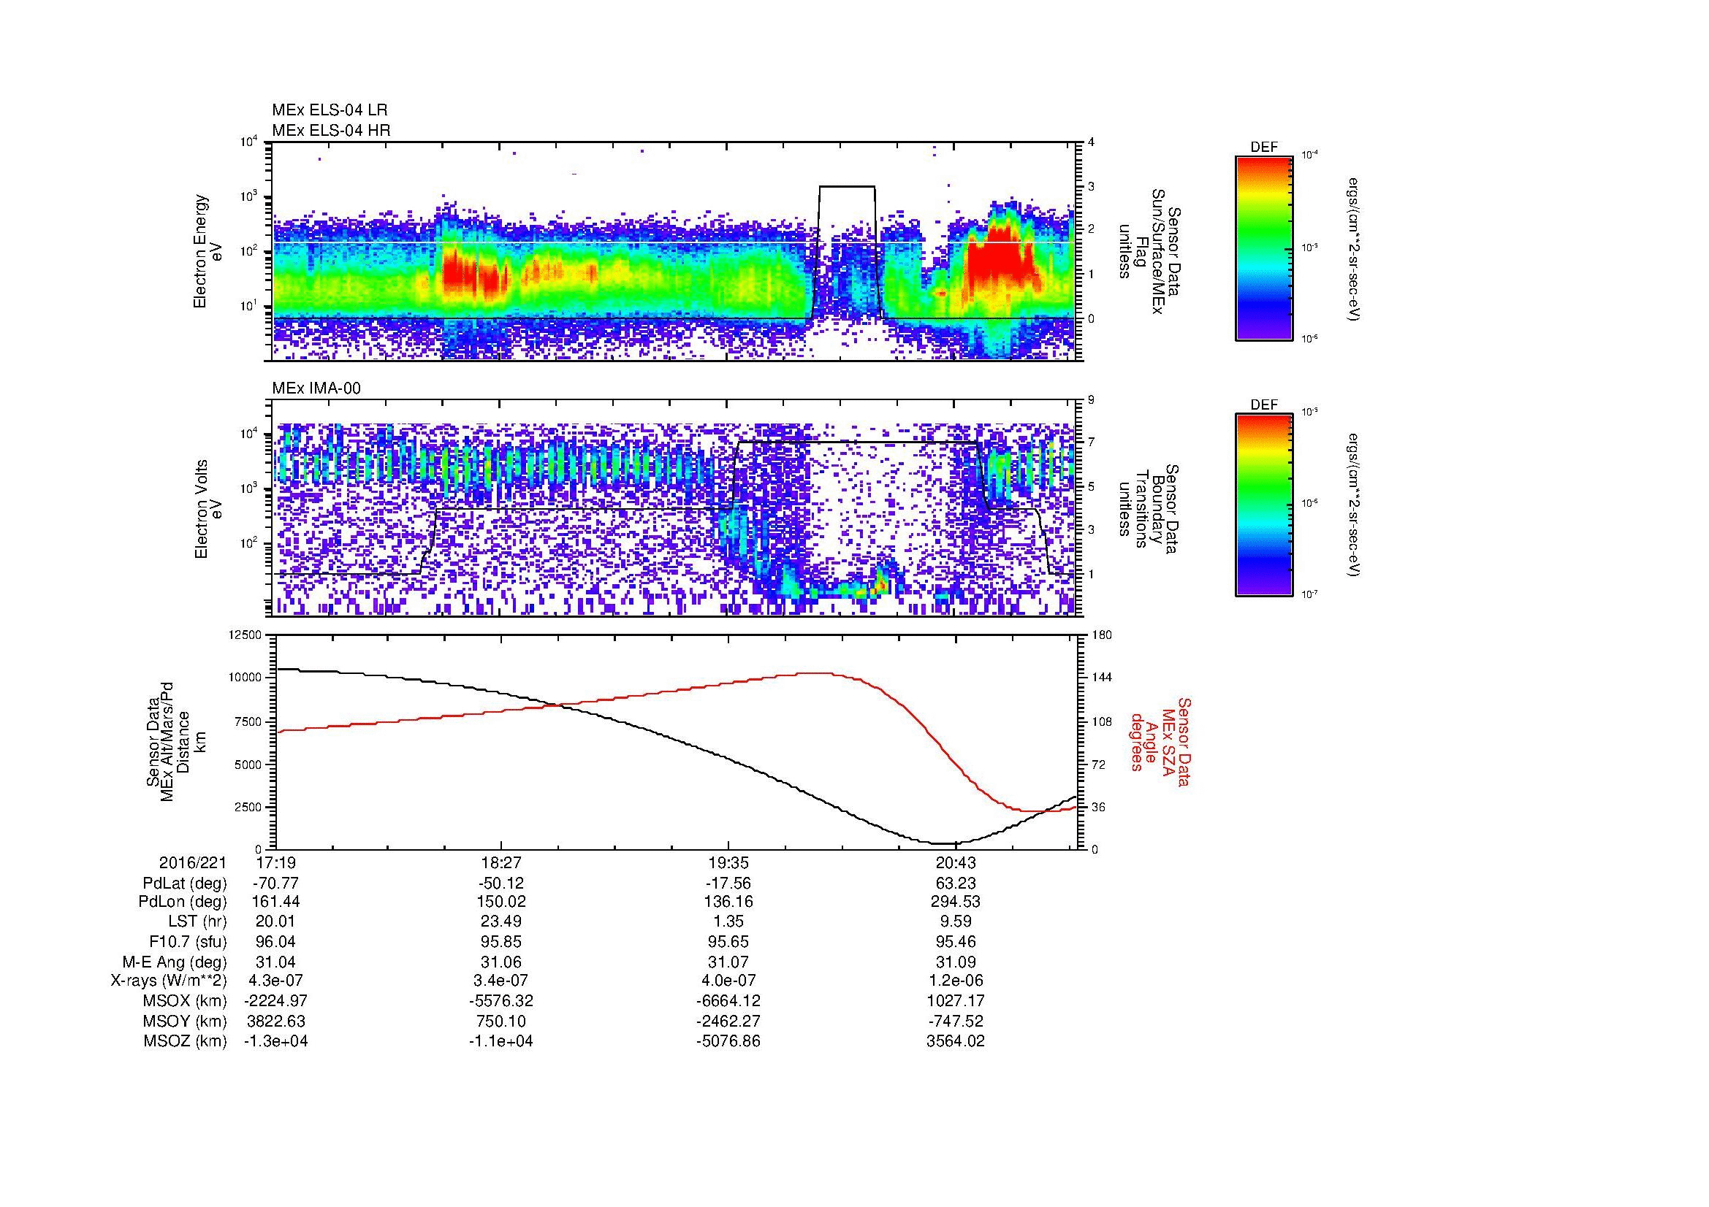Select the 'M-E Ang (deg)' row label
The image size is (1709, 1207).
[175, 962]
